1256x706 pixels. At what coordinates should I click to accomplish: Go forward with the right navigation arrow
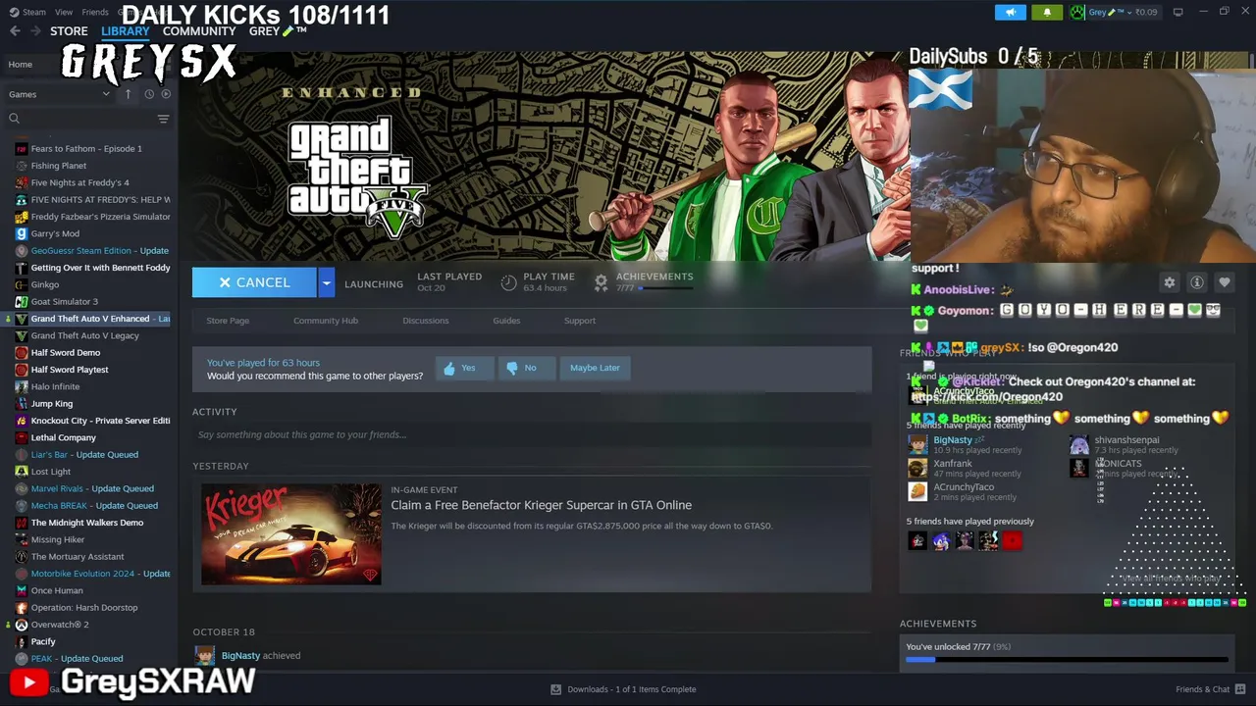(35, 31)
